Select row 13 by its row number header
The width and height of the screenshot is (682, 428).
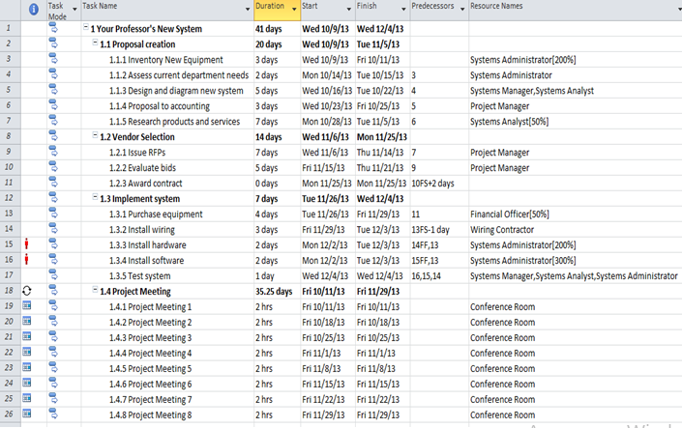(x=10, y=214)
